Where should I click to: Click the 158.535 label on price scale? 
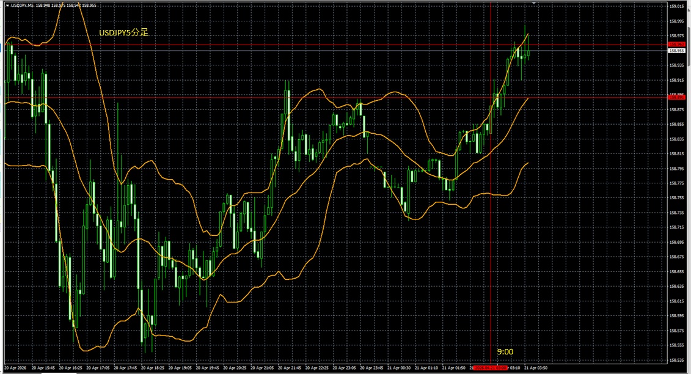click(x=676, y=360)
